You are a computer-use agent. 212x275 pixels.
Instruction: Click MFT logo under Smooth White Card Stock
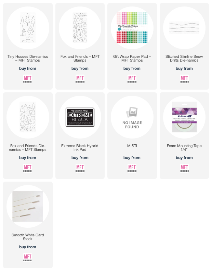28,257
